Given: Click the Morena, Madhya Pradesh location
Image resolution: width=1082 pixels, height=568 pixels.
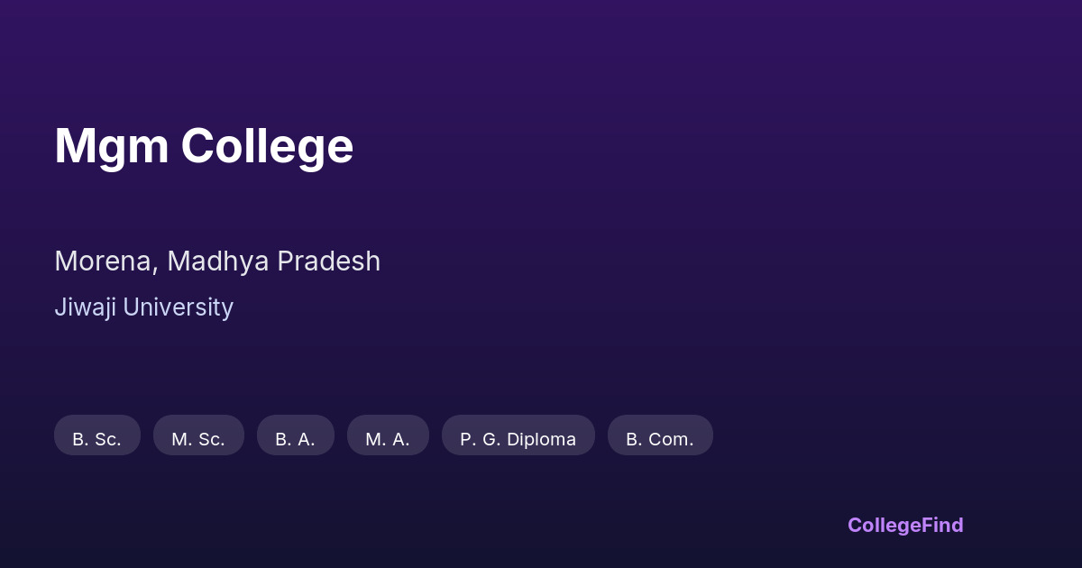Looking at the screenshot, I should 217,261.
